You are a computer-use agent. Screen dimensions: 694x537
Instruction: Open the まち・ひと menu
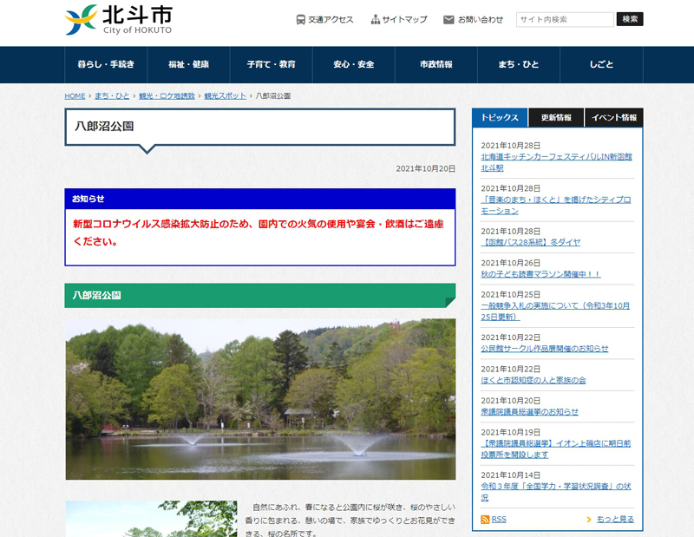point(519,65)
